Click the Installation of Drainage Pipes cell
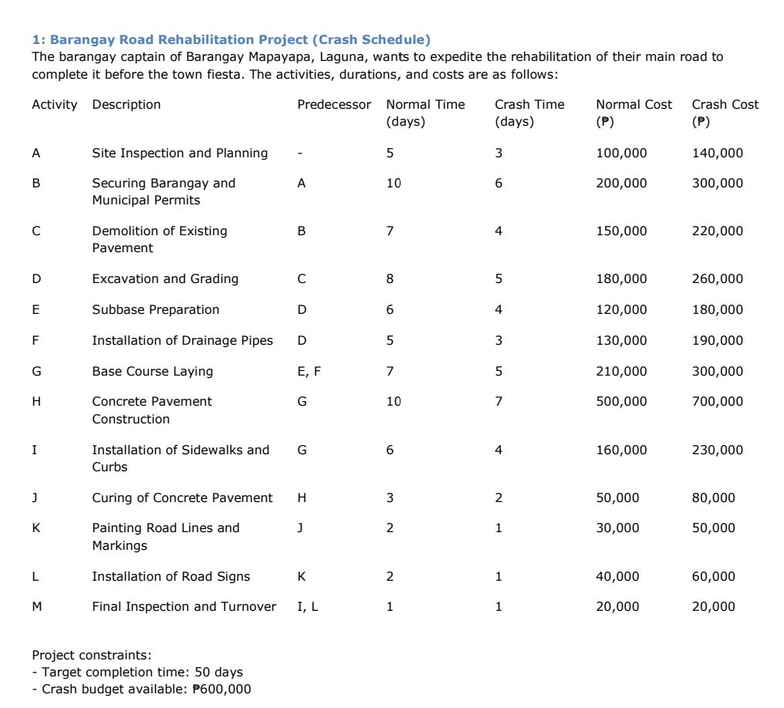The width and height of the screenshot is (784, 708). (182, 340)
